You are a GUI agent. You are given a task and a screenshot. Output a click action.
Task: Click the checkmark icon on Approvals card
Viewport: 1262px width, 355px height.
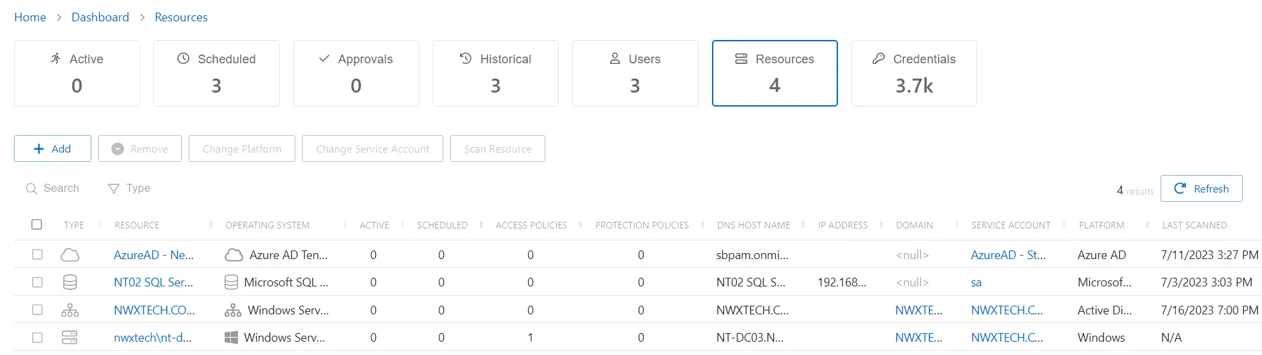[324, 59]
